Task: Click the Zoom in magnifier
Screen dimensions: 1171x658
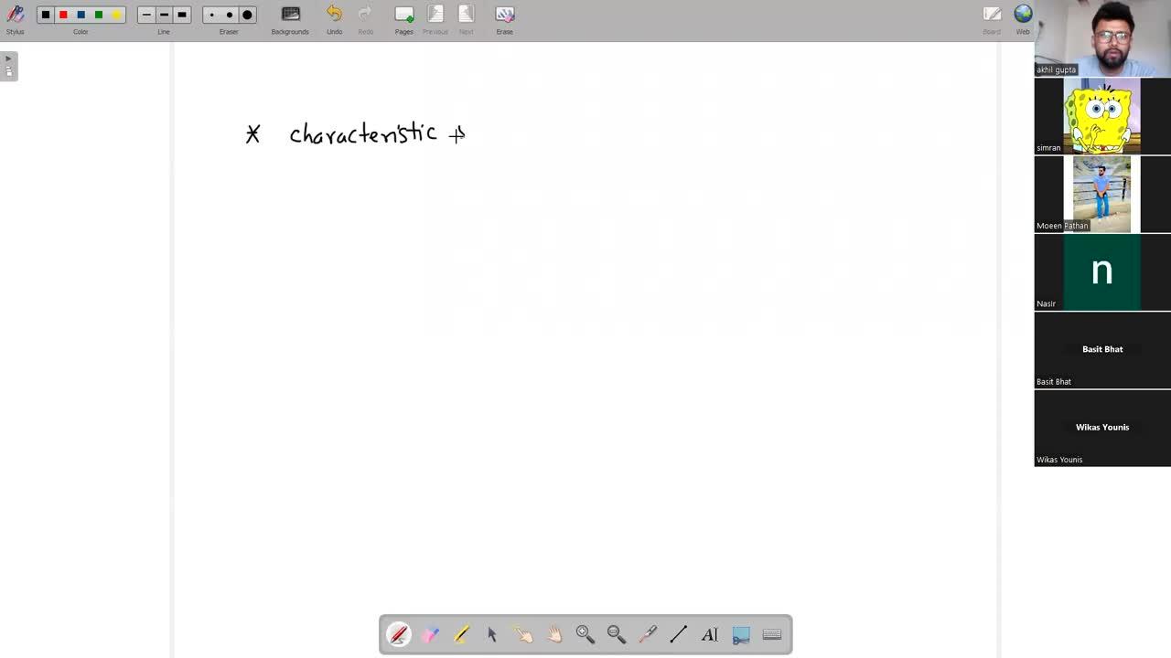Action: tap(585, 634)
